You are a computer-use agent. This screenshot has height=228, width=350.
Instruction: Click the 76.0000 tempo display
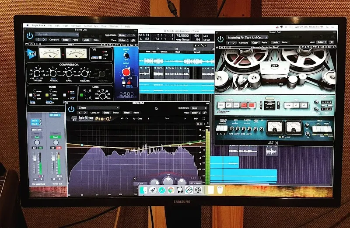[x=182, y=35]
